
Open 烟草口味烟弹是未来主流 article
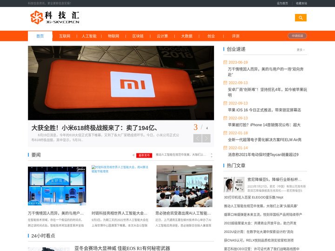[x=263, y=214]
